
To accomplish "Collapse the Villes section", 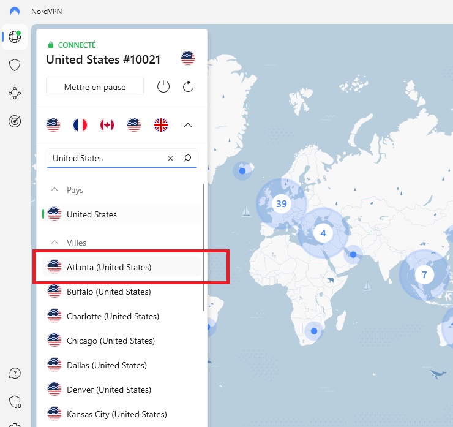I will click(54, 243).
